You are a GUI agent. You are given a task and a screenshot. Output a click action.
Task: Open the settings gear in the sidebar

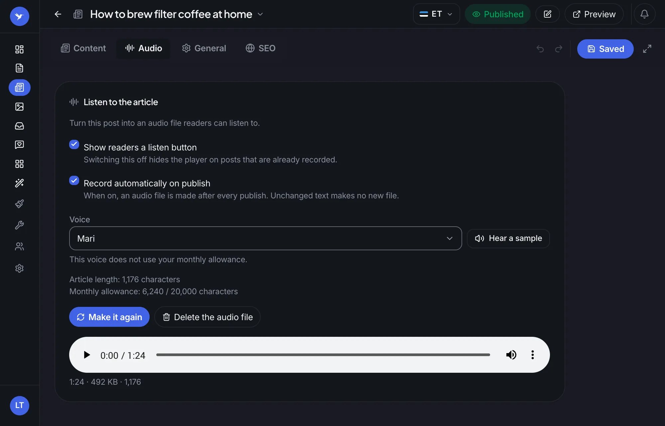(x=20, y=268)
